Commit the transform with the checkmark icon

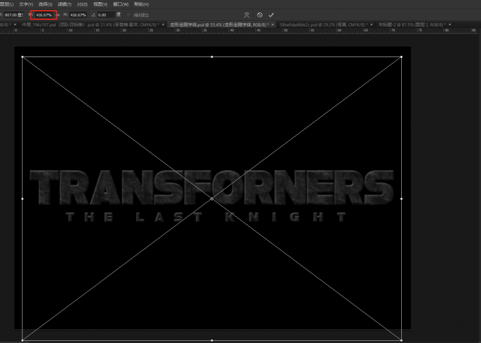tap(271, 15)
